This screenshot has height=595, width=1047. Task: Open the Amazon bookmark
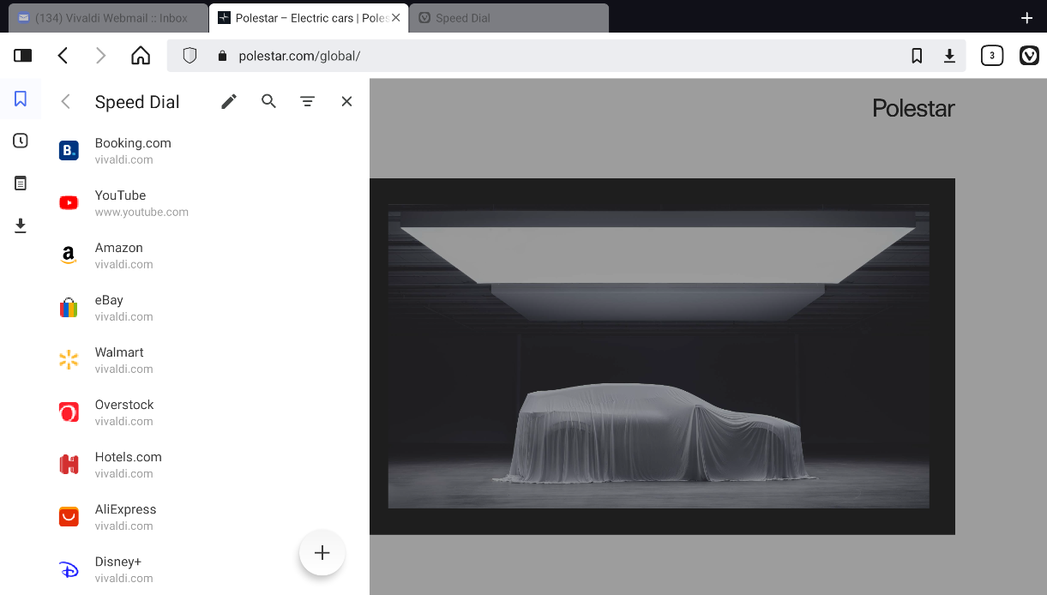pos(207,255)
